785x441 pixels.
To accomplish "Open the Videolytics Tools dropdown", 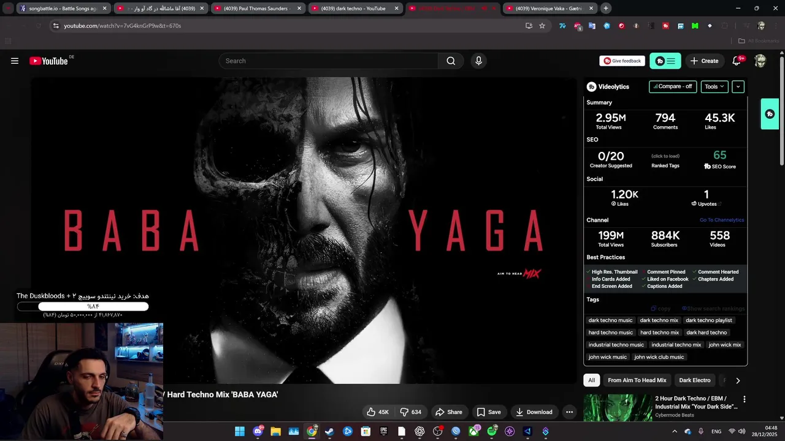I will [x=714, y=86].
